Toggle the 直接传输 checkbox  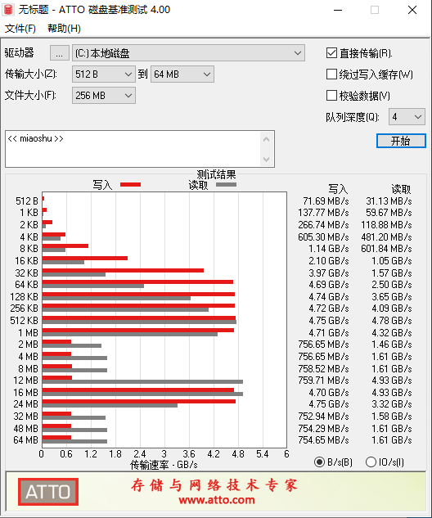(x=331, y=53)
